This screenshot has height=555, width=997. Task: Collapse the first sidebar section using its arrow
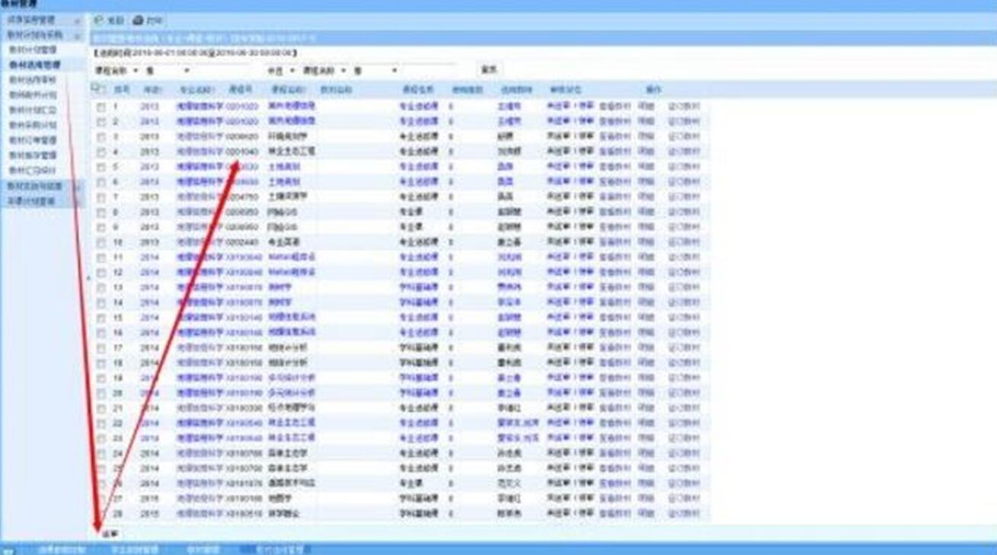click(78, 21)
